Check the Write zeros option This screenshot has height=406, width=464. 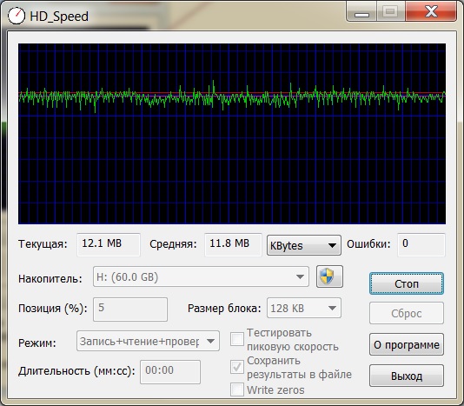click(237, 389)
